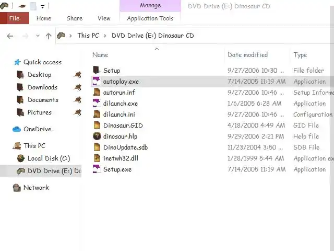Click the 4/18/2000 4:49 AM date cell
The height and width of the screenshot is (251, 334).
(256, 125)
